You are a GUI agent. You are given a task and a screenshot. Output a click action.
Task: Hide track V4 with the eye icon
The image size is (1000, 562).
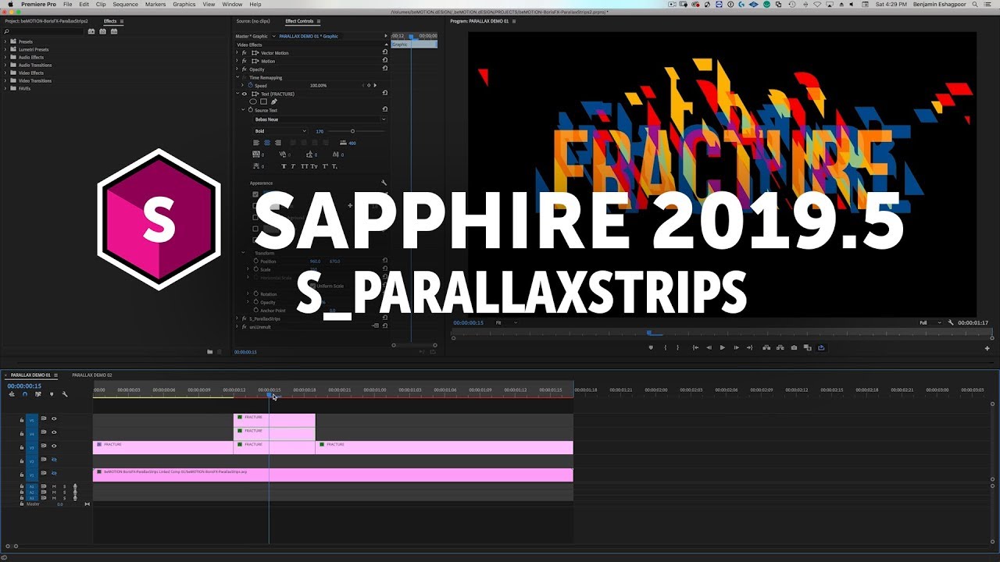[54, 432]
